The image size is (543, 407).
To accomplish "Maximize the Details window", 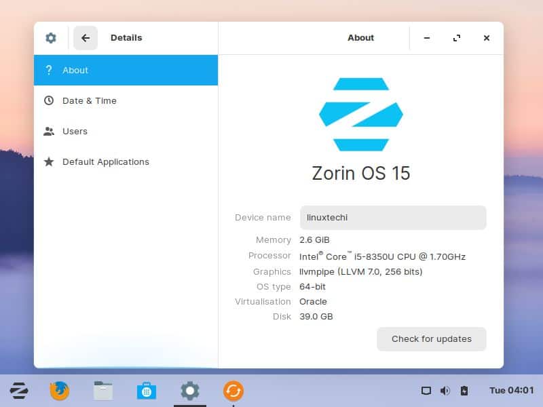I will (x=457, y=38).
